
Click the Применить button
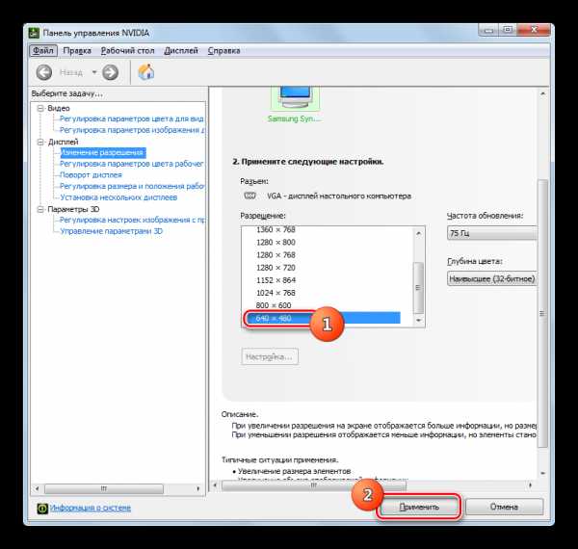pos(419,508)
